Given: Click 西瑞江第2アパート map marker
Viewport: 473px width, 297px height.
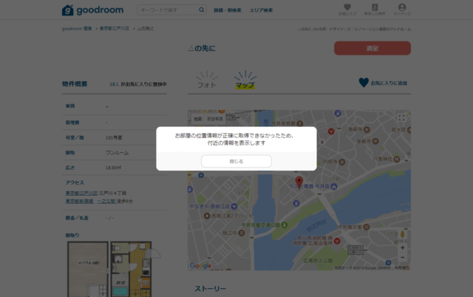Looking at the screenshot, I should click(x=207, y=216).
